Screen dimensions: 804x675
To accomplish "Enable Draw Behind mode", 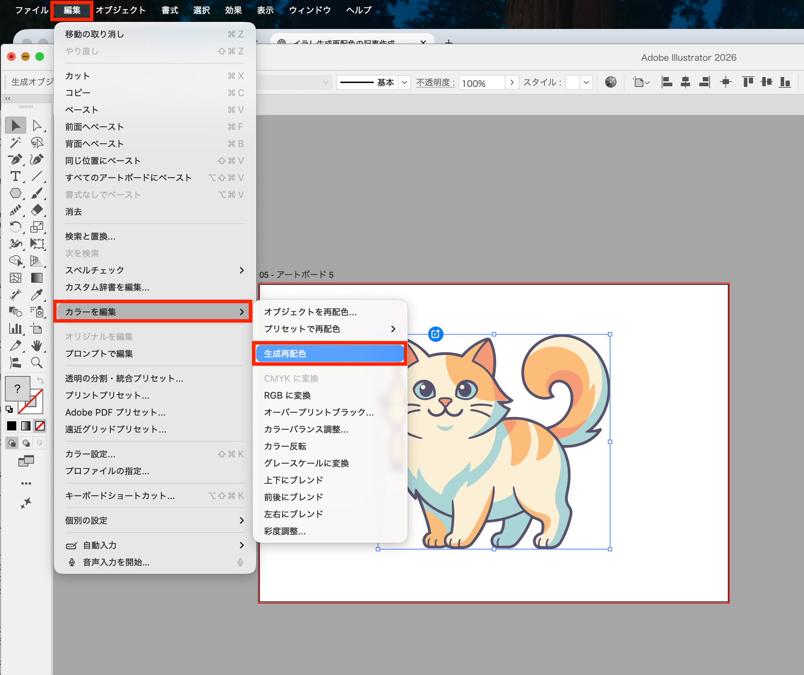I will click(26, 443).
